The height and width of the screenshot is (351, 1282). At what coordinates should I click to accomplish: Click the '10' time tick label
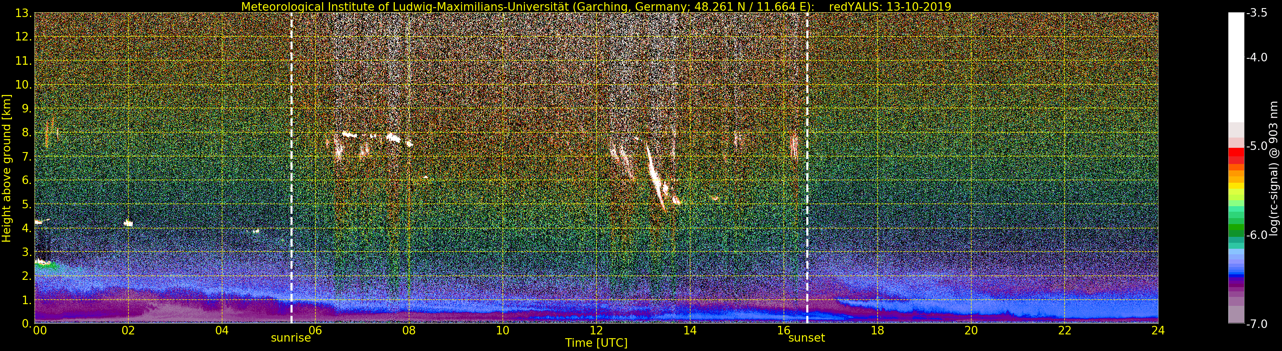click(502, 330)
